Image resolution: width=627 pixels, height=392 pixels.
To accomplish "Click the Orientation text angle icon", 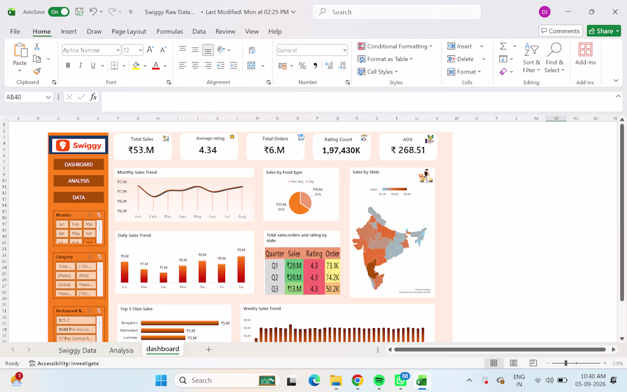I will (x=221, y=50).
